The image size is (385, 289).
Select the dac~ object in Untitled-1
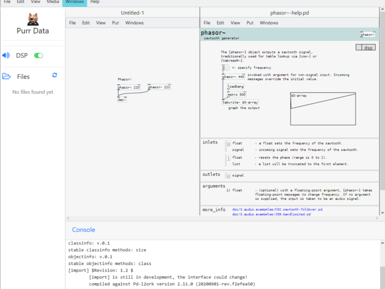[122, 100]
